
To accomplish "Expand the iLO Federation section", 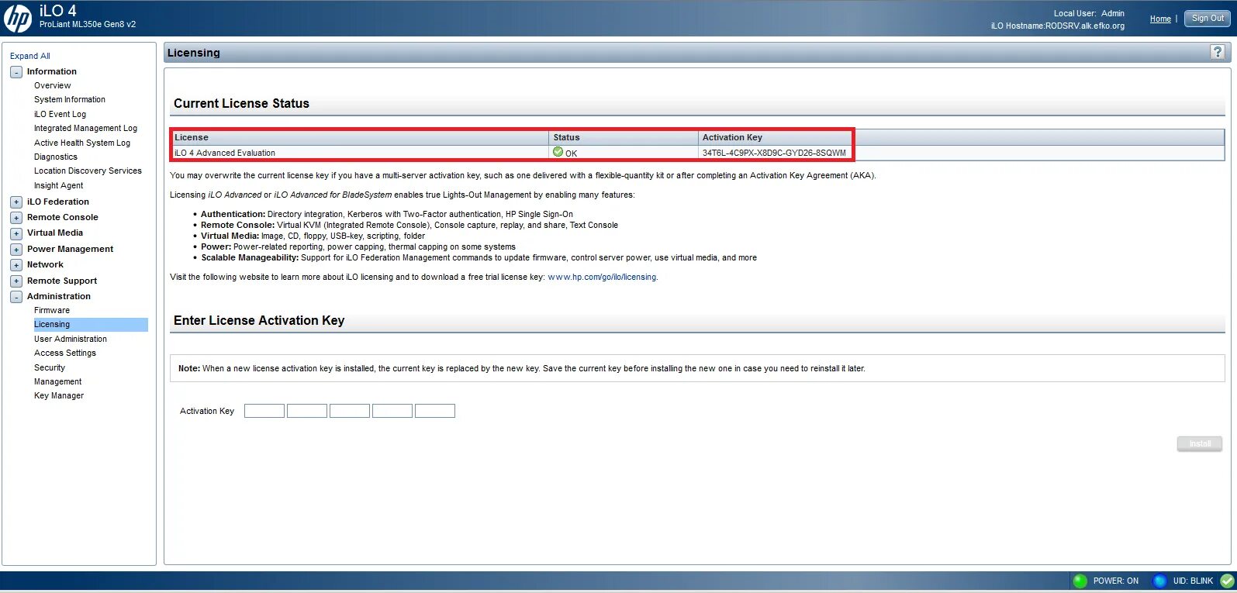I will (16, 202).
